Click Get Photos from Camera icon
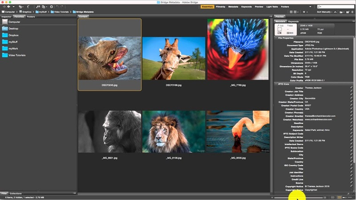This screenshot has height=200, width=356. point(38,7)
